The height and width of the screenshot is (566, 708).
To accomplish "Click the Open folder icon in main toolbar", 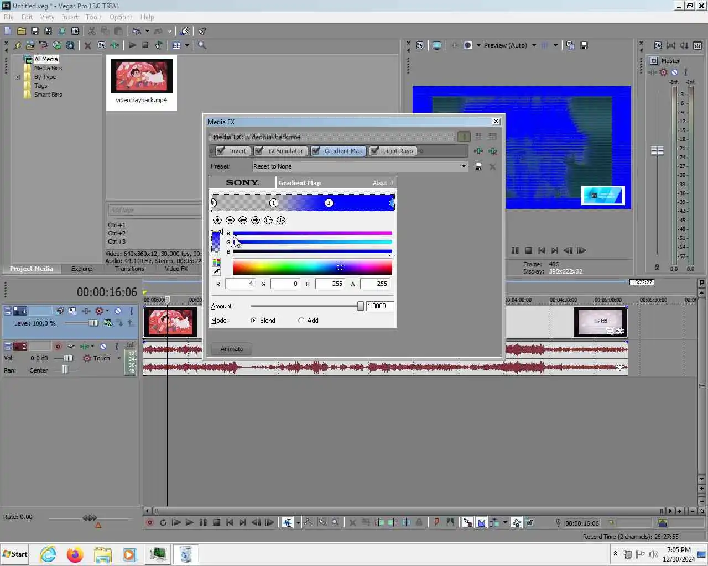I will (21, 31).
